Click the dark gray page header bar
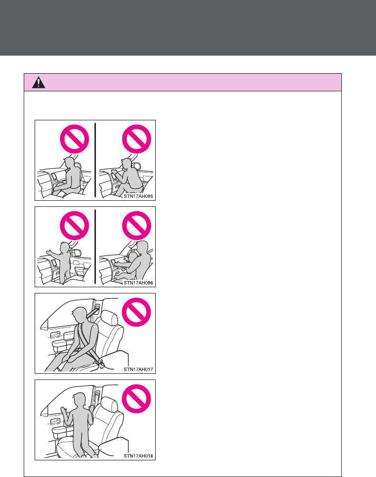 pyautogui.click(x=188, y=28)
